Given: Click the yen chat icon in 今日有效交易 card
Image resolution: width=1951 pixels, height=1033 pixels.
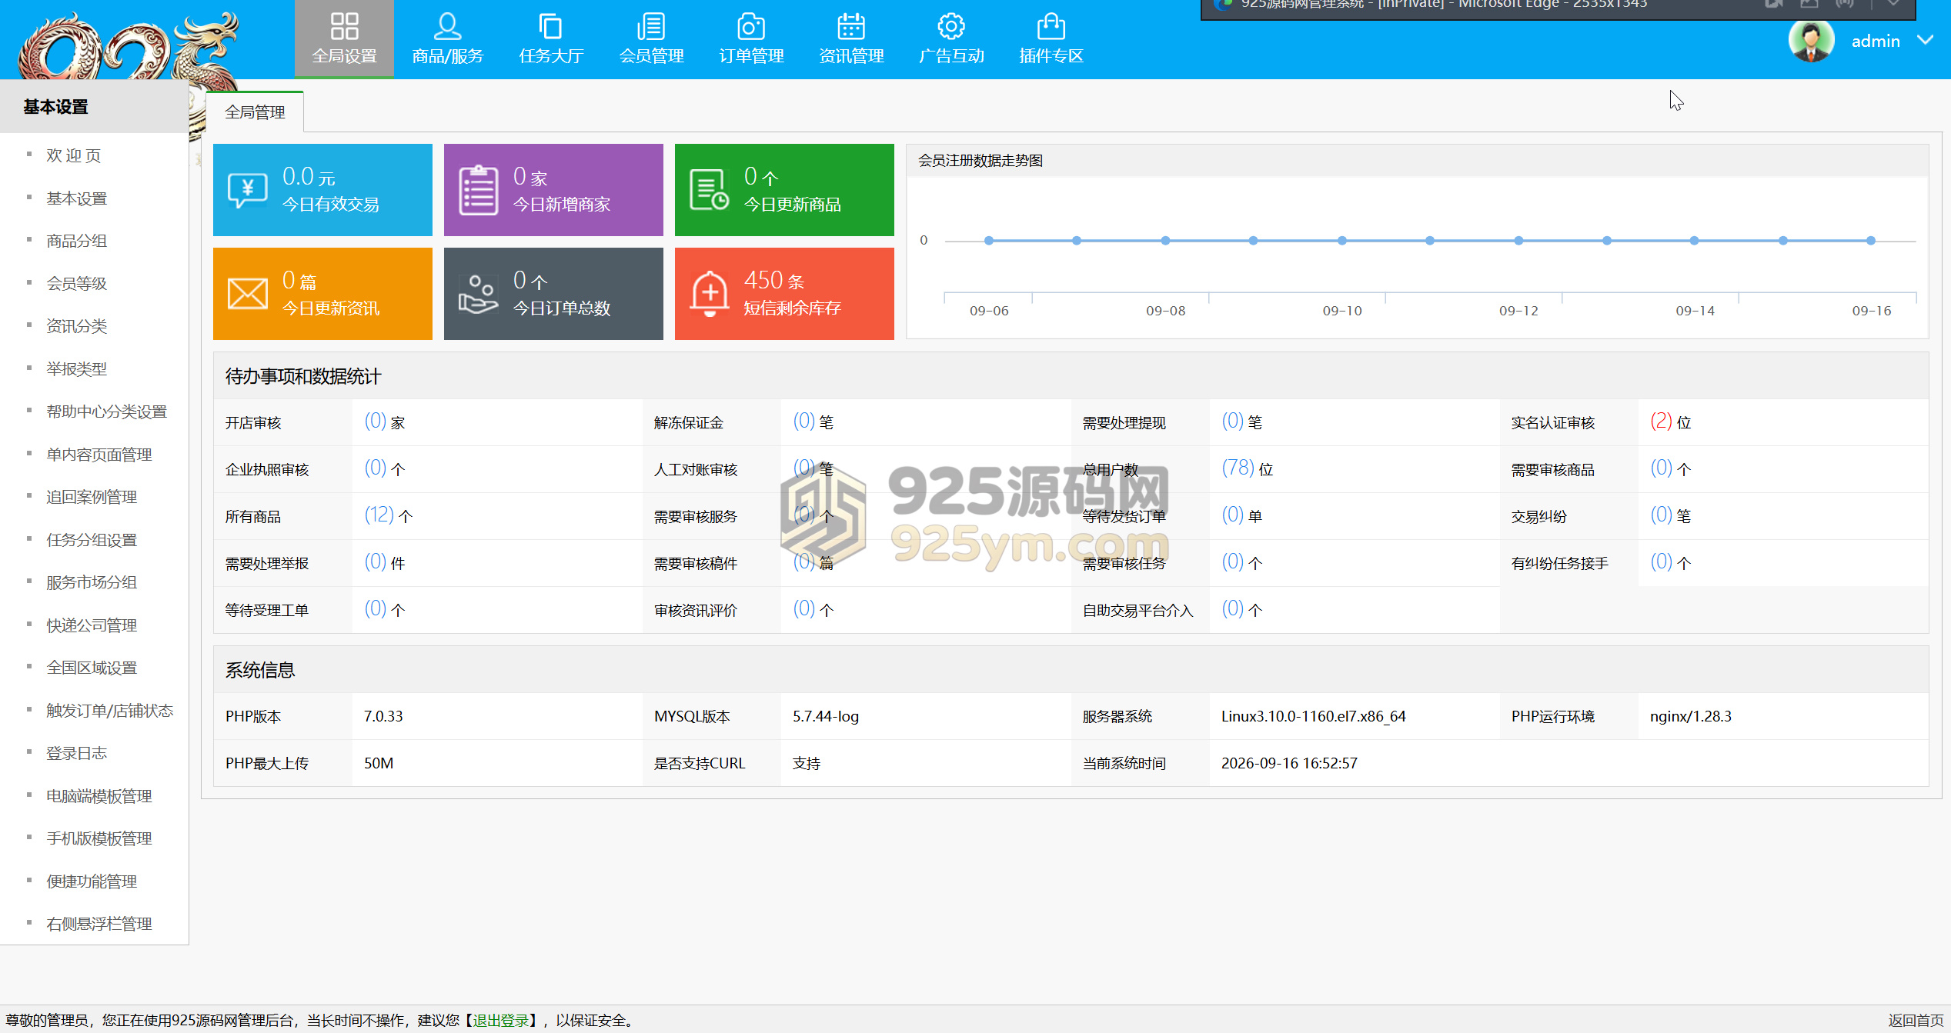Looking at the screenshot, I should coord(248,190).
